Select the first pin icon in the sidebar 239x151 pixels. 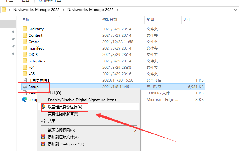pyautogui.click(x=13, y=31)
